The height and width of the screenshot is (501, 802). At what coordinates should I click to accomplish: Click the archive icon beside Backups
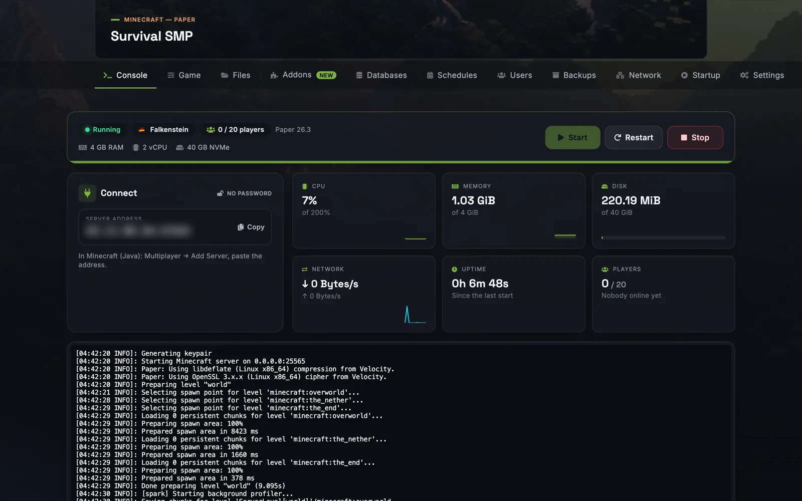click(556, 75)
